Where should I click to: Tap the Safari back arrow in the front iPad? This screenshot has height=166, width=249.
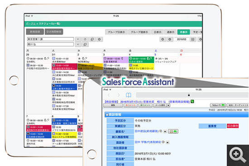pyautogui.click(x=109, y=95)
